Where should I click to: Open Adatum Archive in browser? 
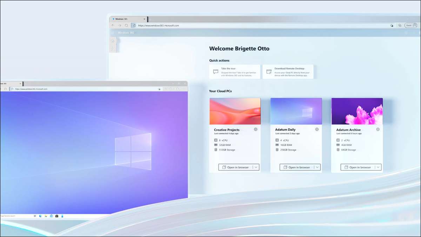pyautogui.click(x=358, y=167)
